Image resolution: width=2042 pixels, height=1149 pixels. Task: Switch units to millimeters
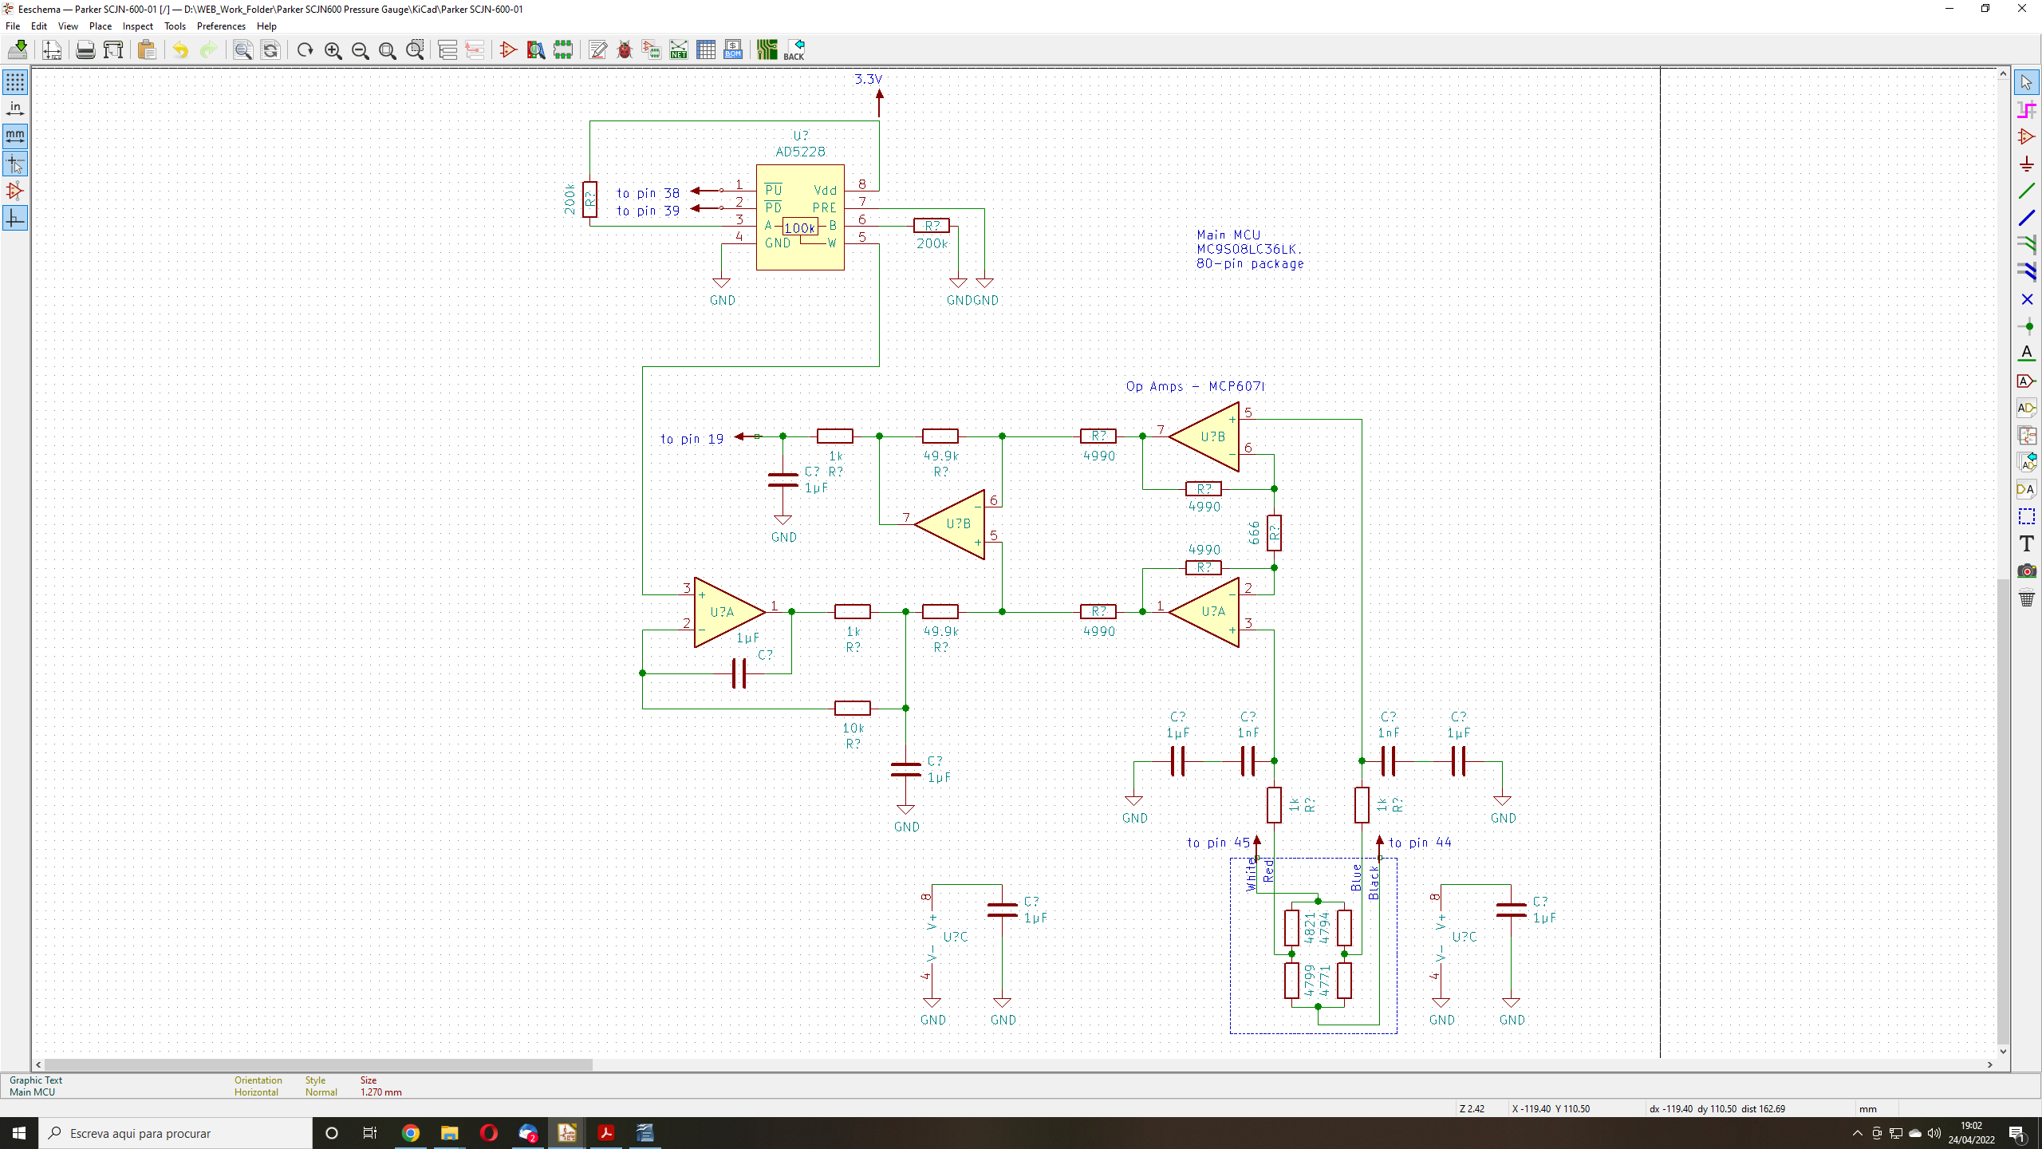coord(15,136)
